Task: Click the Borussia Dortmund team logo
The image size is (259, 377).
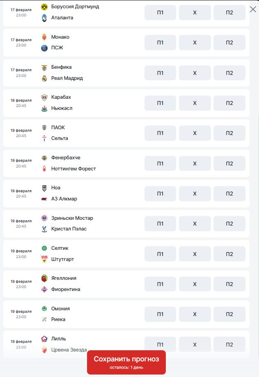Action: pos(44,7)
